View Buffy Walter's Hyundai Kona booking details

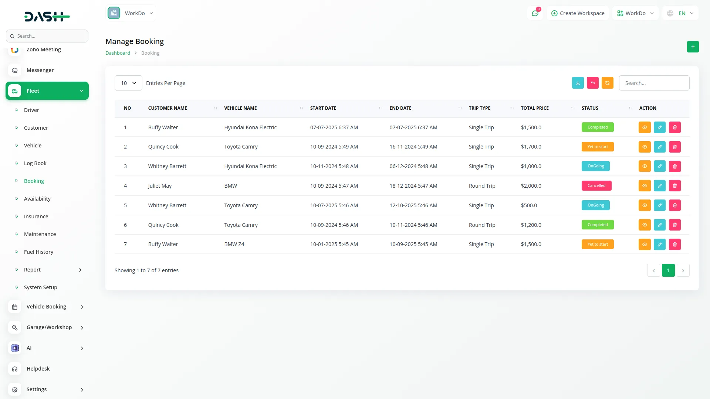[x=644, y=127]
